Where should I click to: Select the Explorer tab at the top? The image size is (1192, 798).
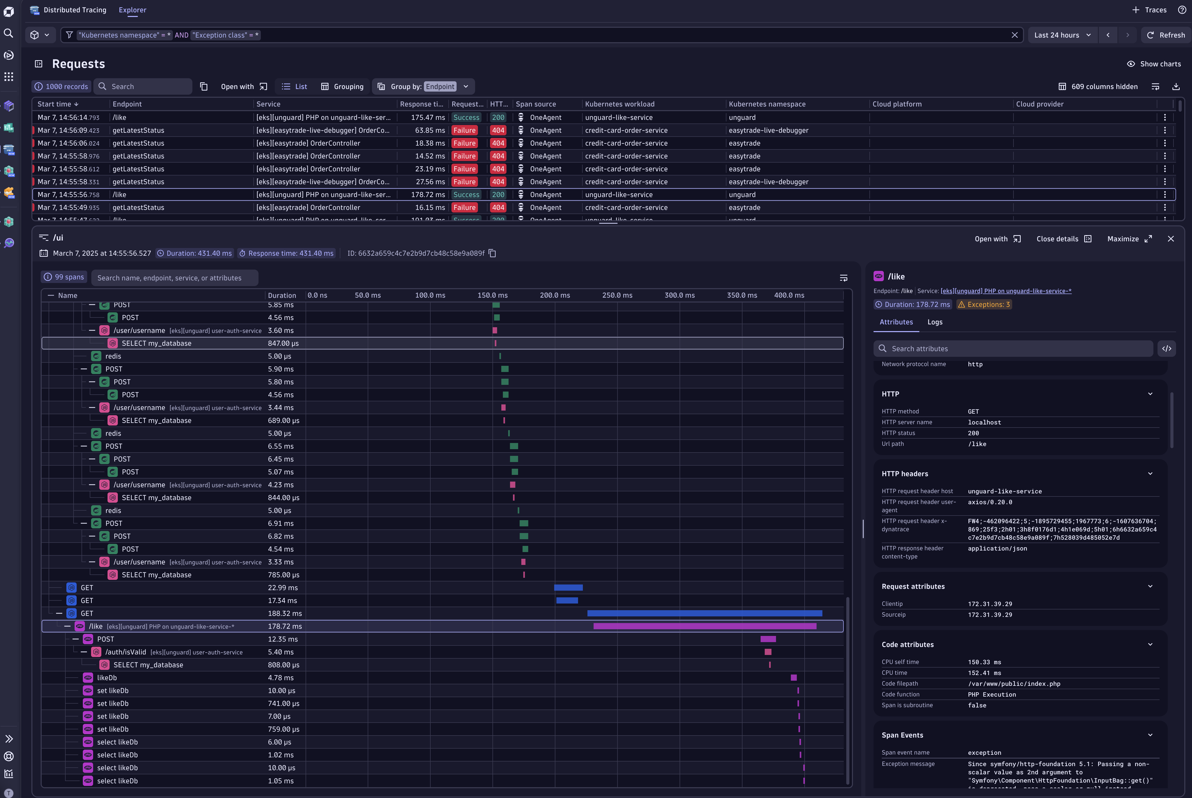pyautogui.click(x=132, y=10)
